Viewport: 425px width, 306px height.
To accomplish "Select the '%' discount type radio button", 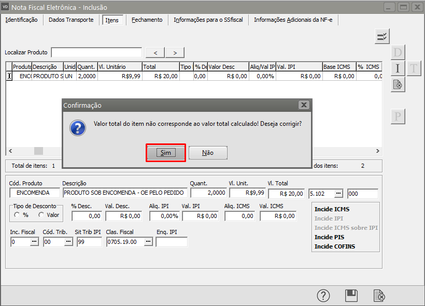I will tap(17, 215).
